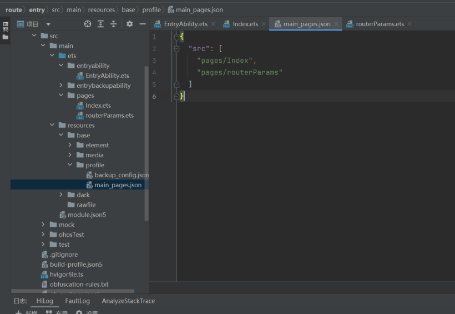Image resolution: width=455 pixels, height=314 pixels.
Task: Collapse the profile folder chevron
Action: [70, 165]
